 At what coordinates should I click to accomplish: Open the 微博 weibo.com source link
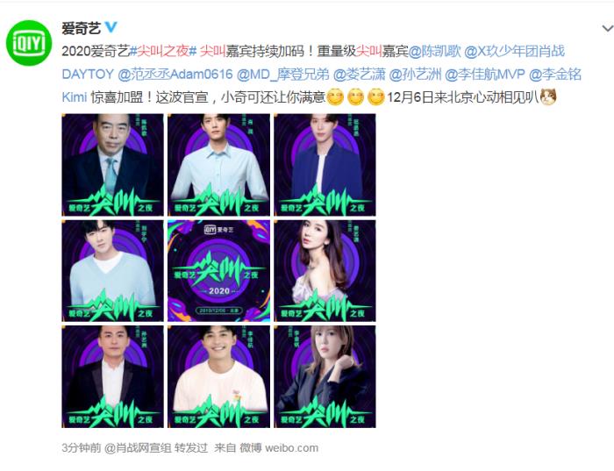tap(279, 448)
